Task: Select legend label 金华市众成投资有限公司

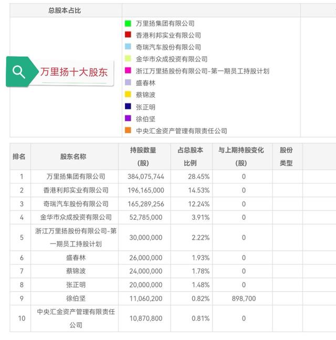Action: 172,59
